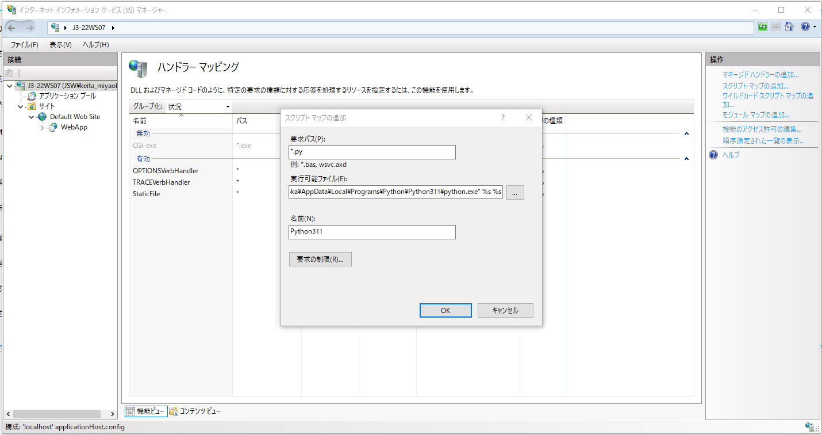The image size is (822, 435).
Task: Click the blue help question-mark icon
Action: 804,26
